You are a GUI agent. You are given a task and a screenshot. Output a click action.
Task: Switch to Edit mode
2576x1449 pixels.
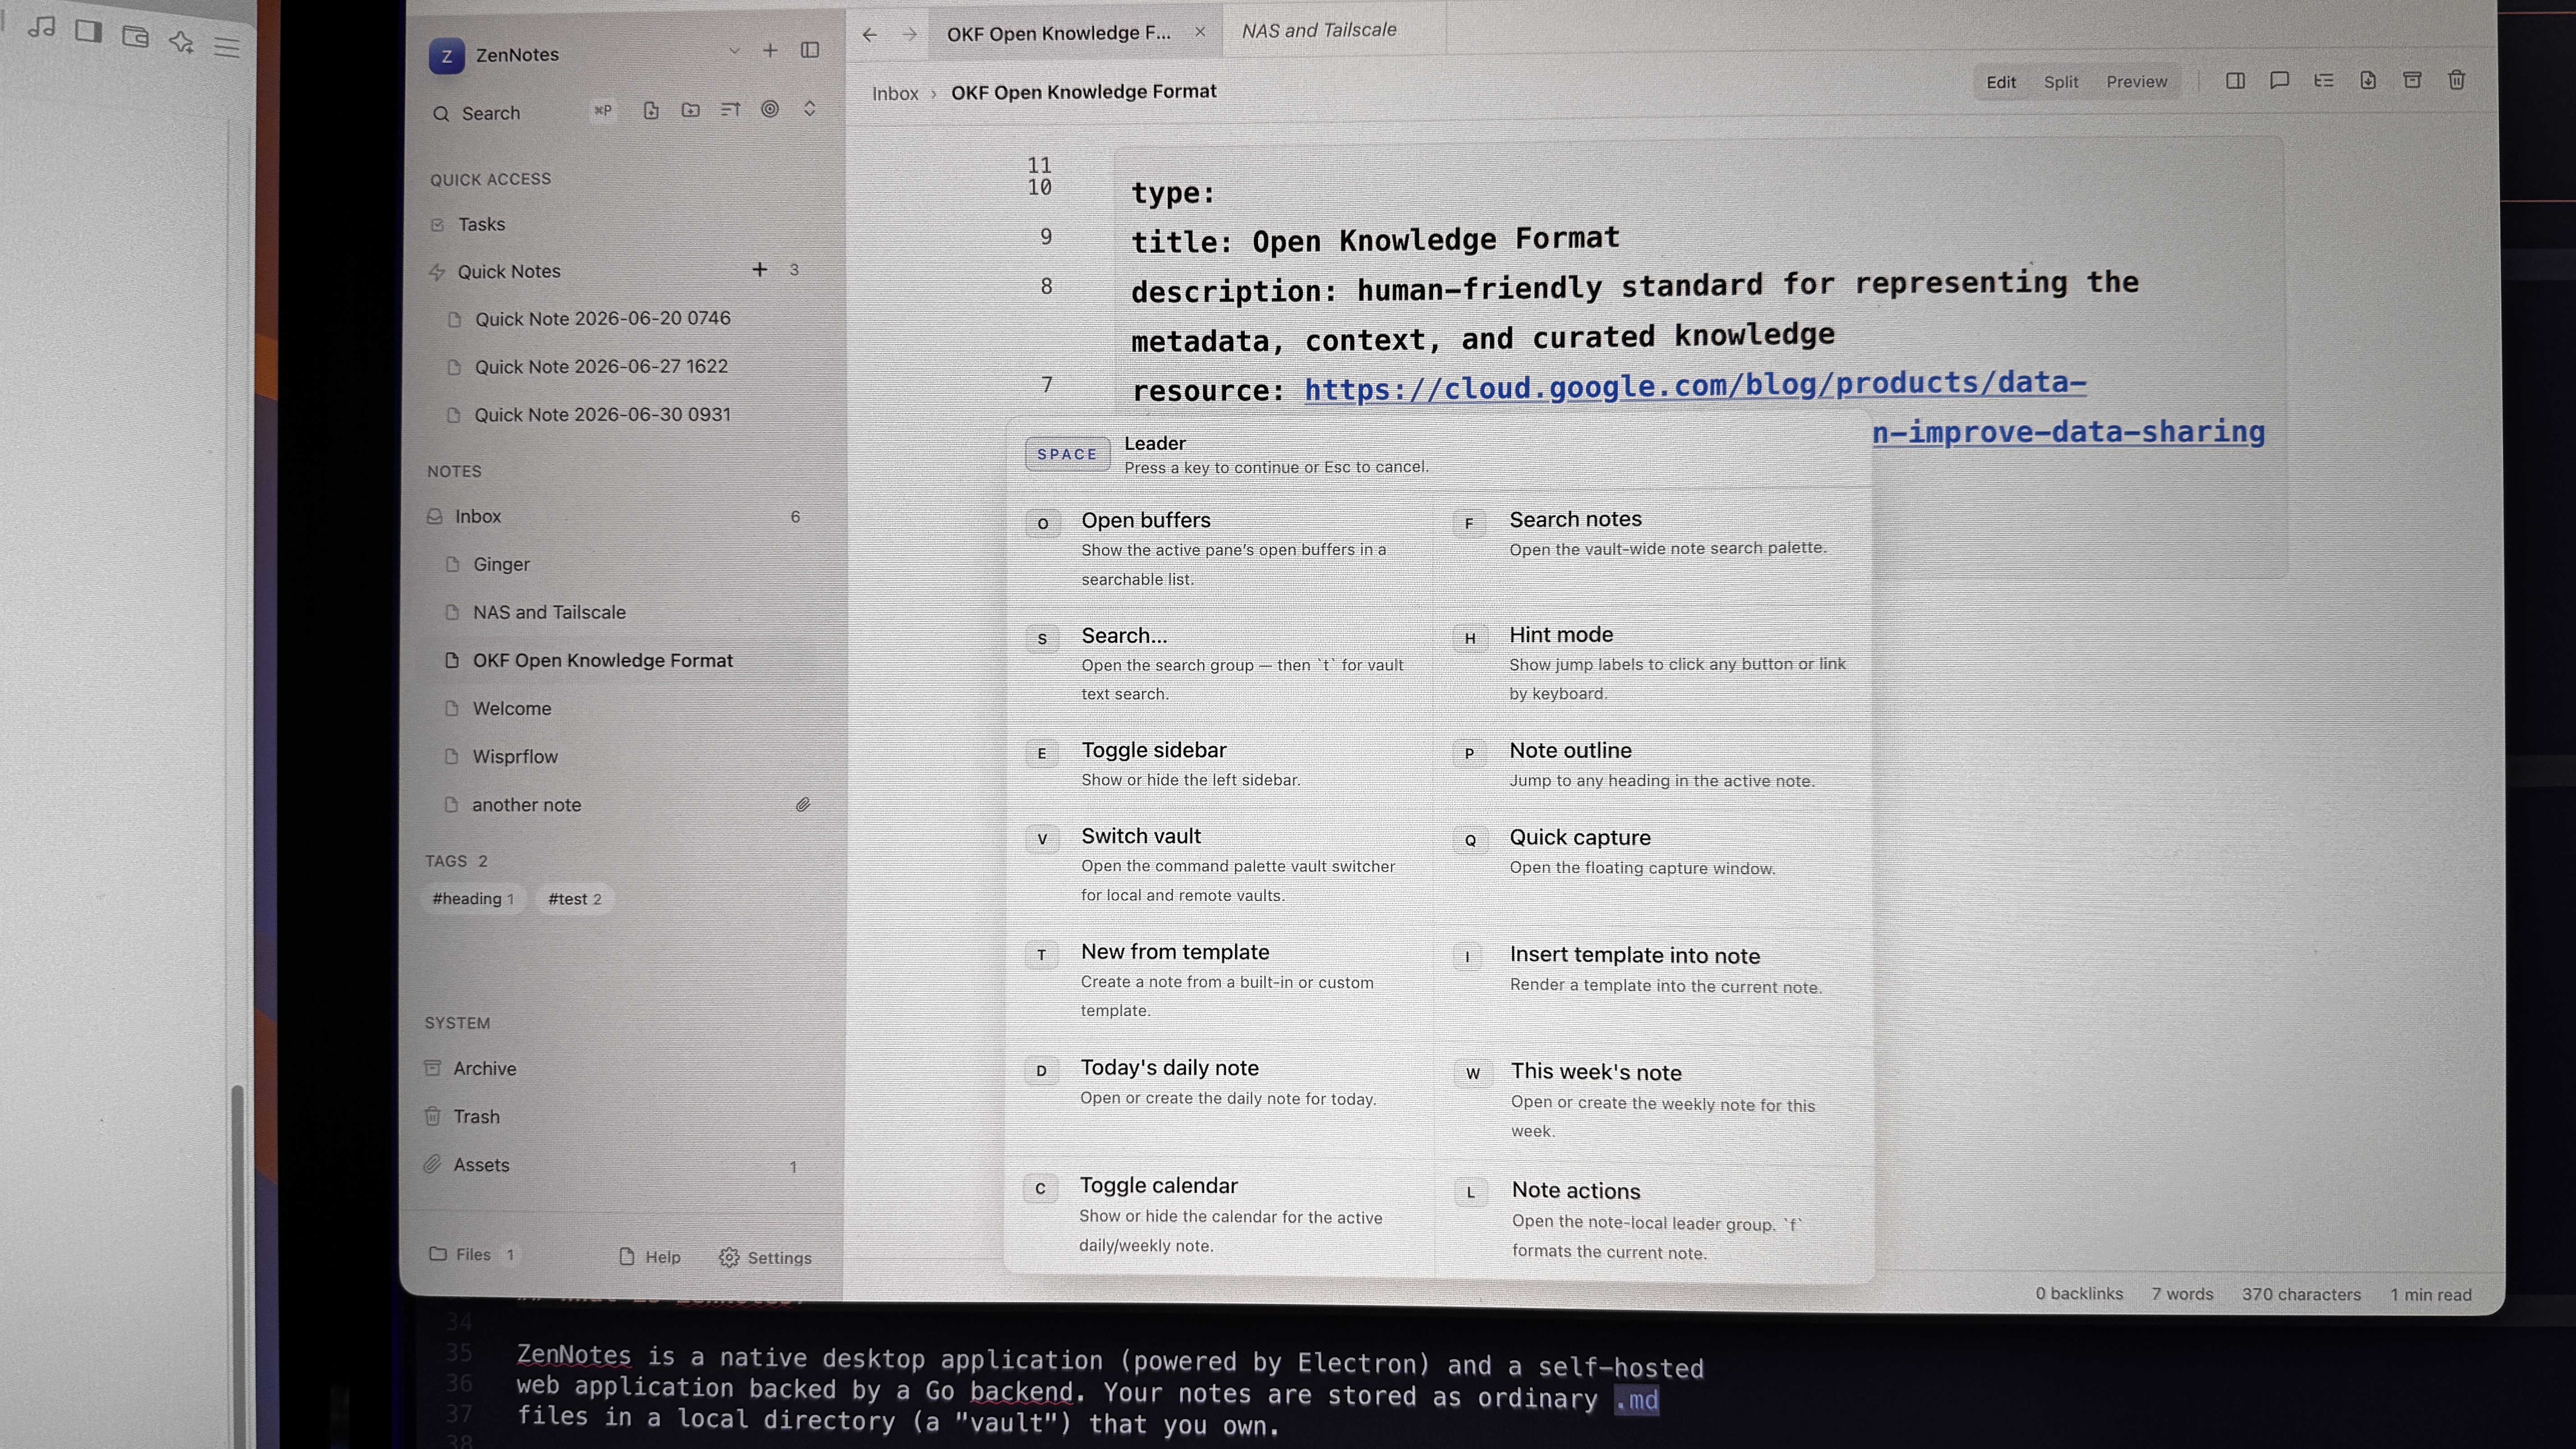click(x=2000, y=82)
